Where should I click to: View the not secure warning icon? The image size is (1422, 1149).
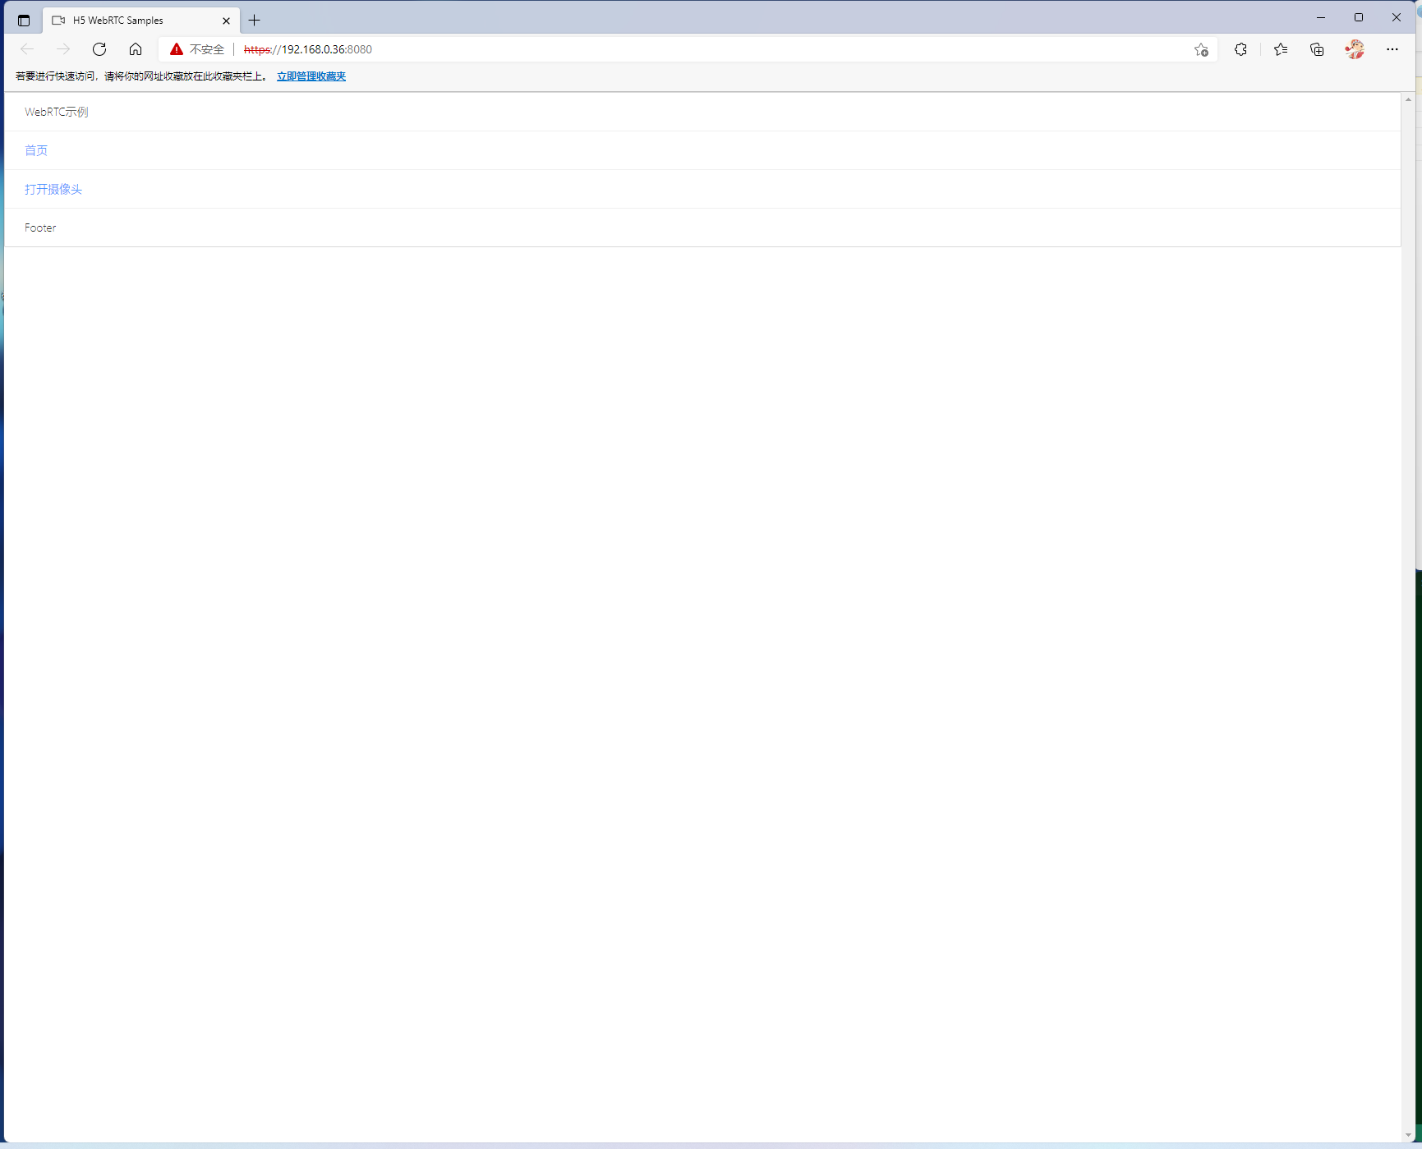[177, 49]
